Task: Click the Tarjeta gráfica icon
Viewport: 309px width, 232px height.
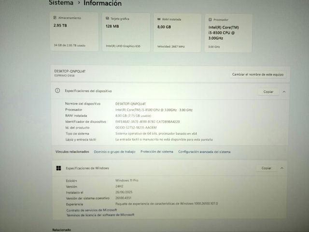Action: click(107, 18)
